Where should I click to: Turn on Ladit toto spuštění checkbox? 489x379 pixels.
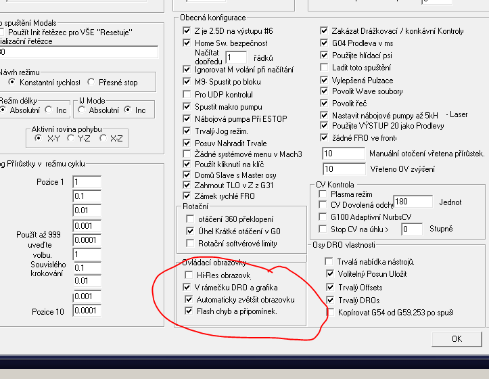pos(324,68)
